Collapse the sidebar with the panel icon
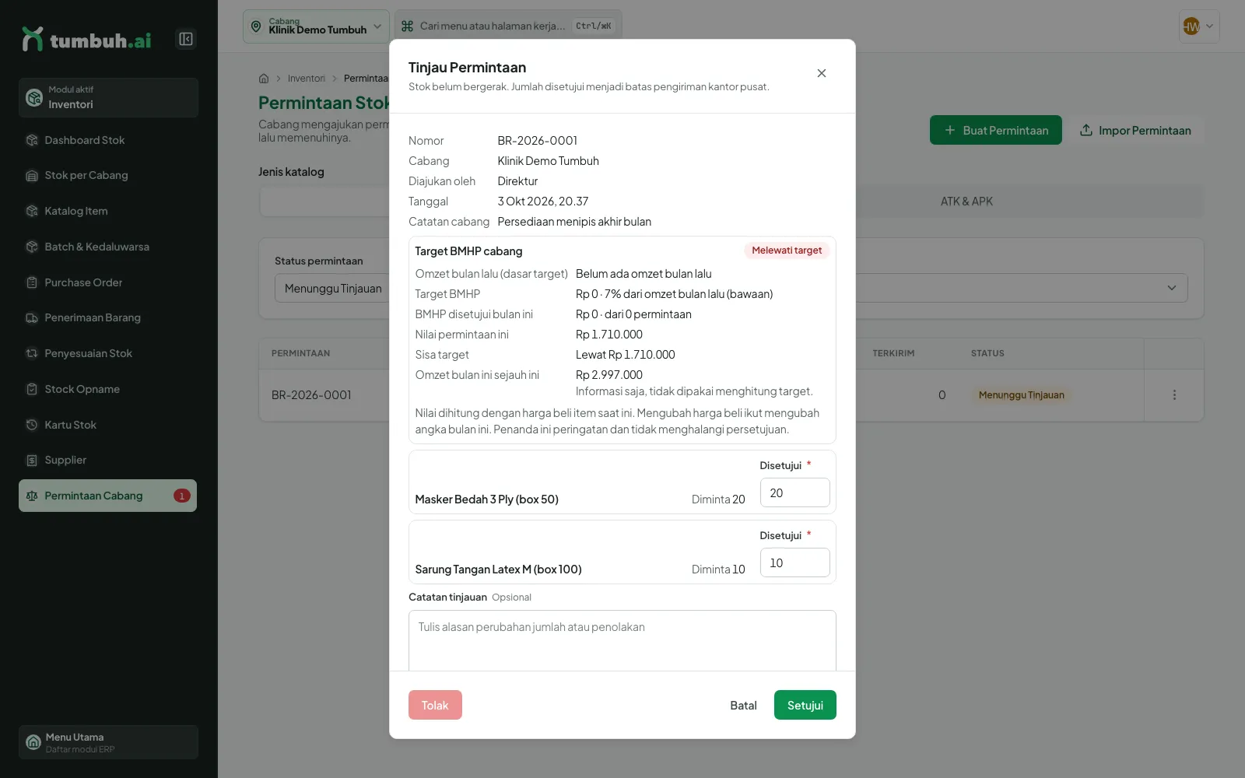 pyautogui.click(x=186, y=39)
